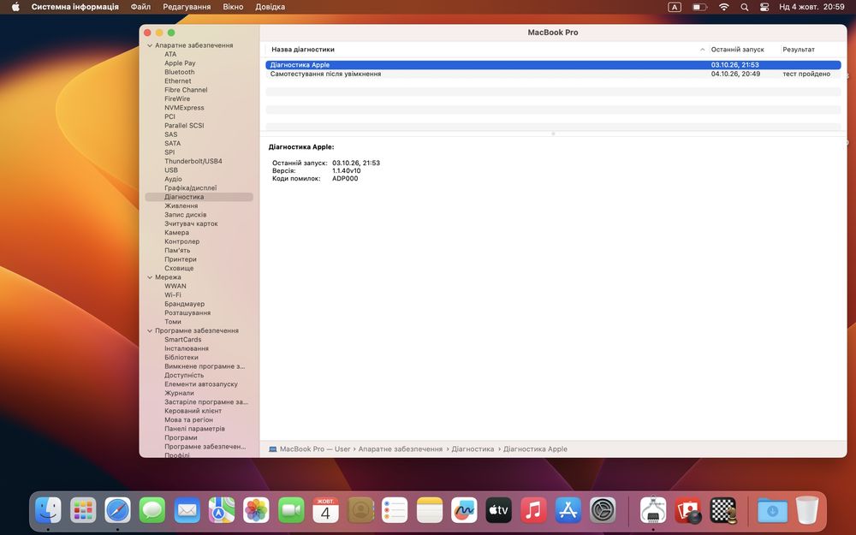Open Freeform app in the Dock
This screenshot has width=856, height=535.
[x=464, y=510]
